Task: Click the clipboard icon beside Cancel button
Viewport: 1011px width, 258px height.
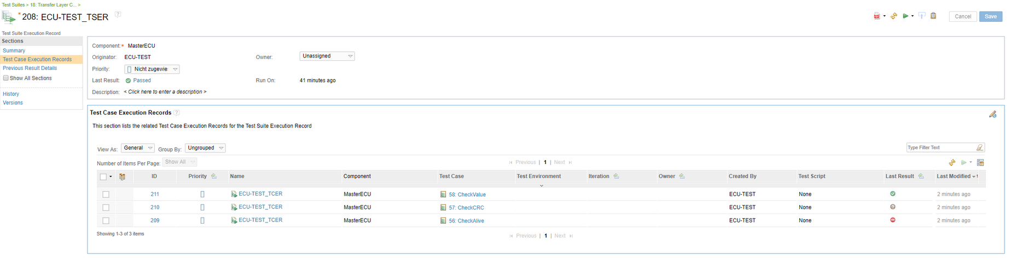Action: (933, 16)
